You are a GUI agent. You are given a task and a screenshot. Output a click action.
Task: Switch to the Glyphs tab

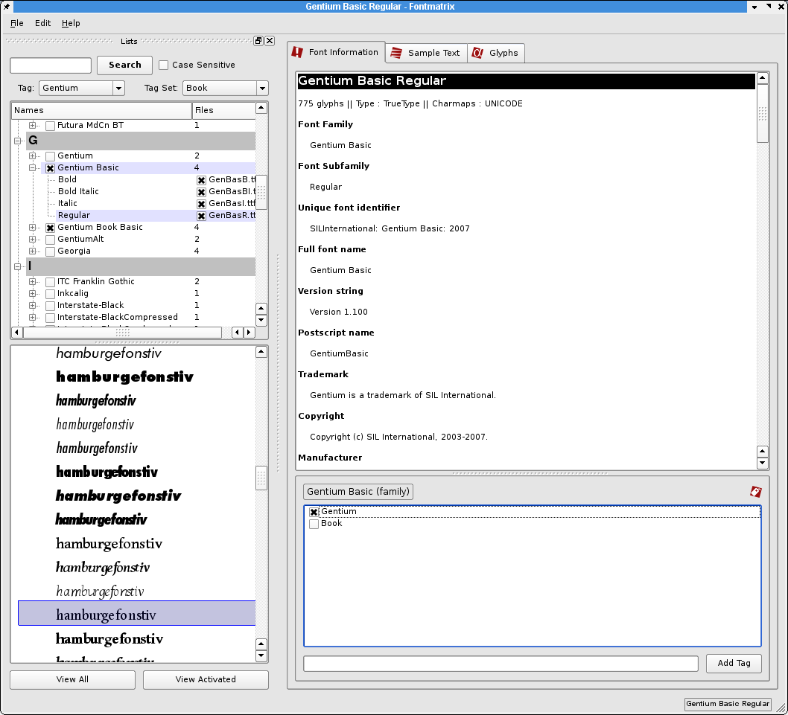[496, 53]
